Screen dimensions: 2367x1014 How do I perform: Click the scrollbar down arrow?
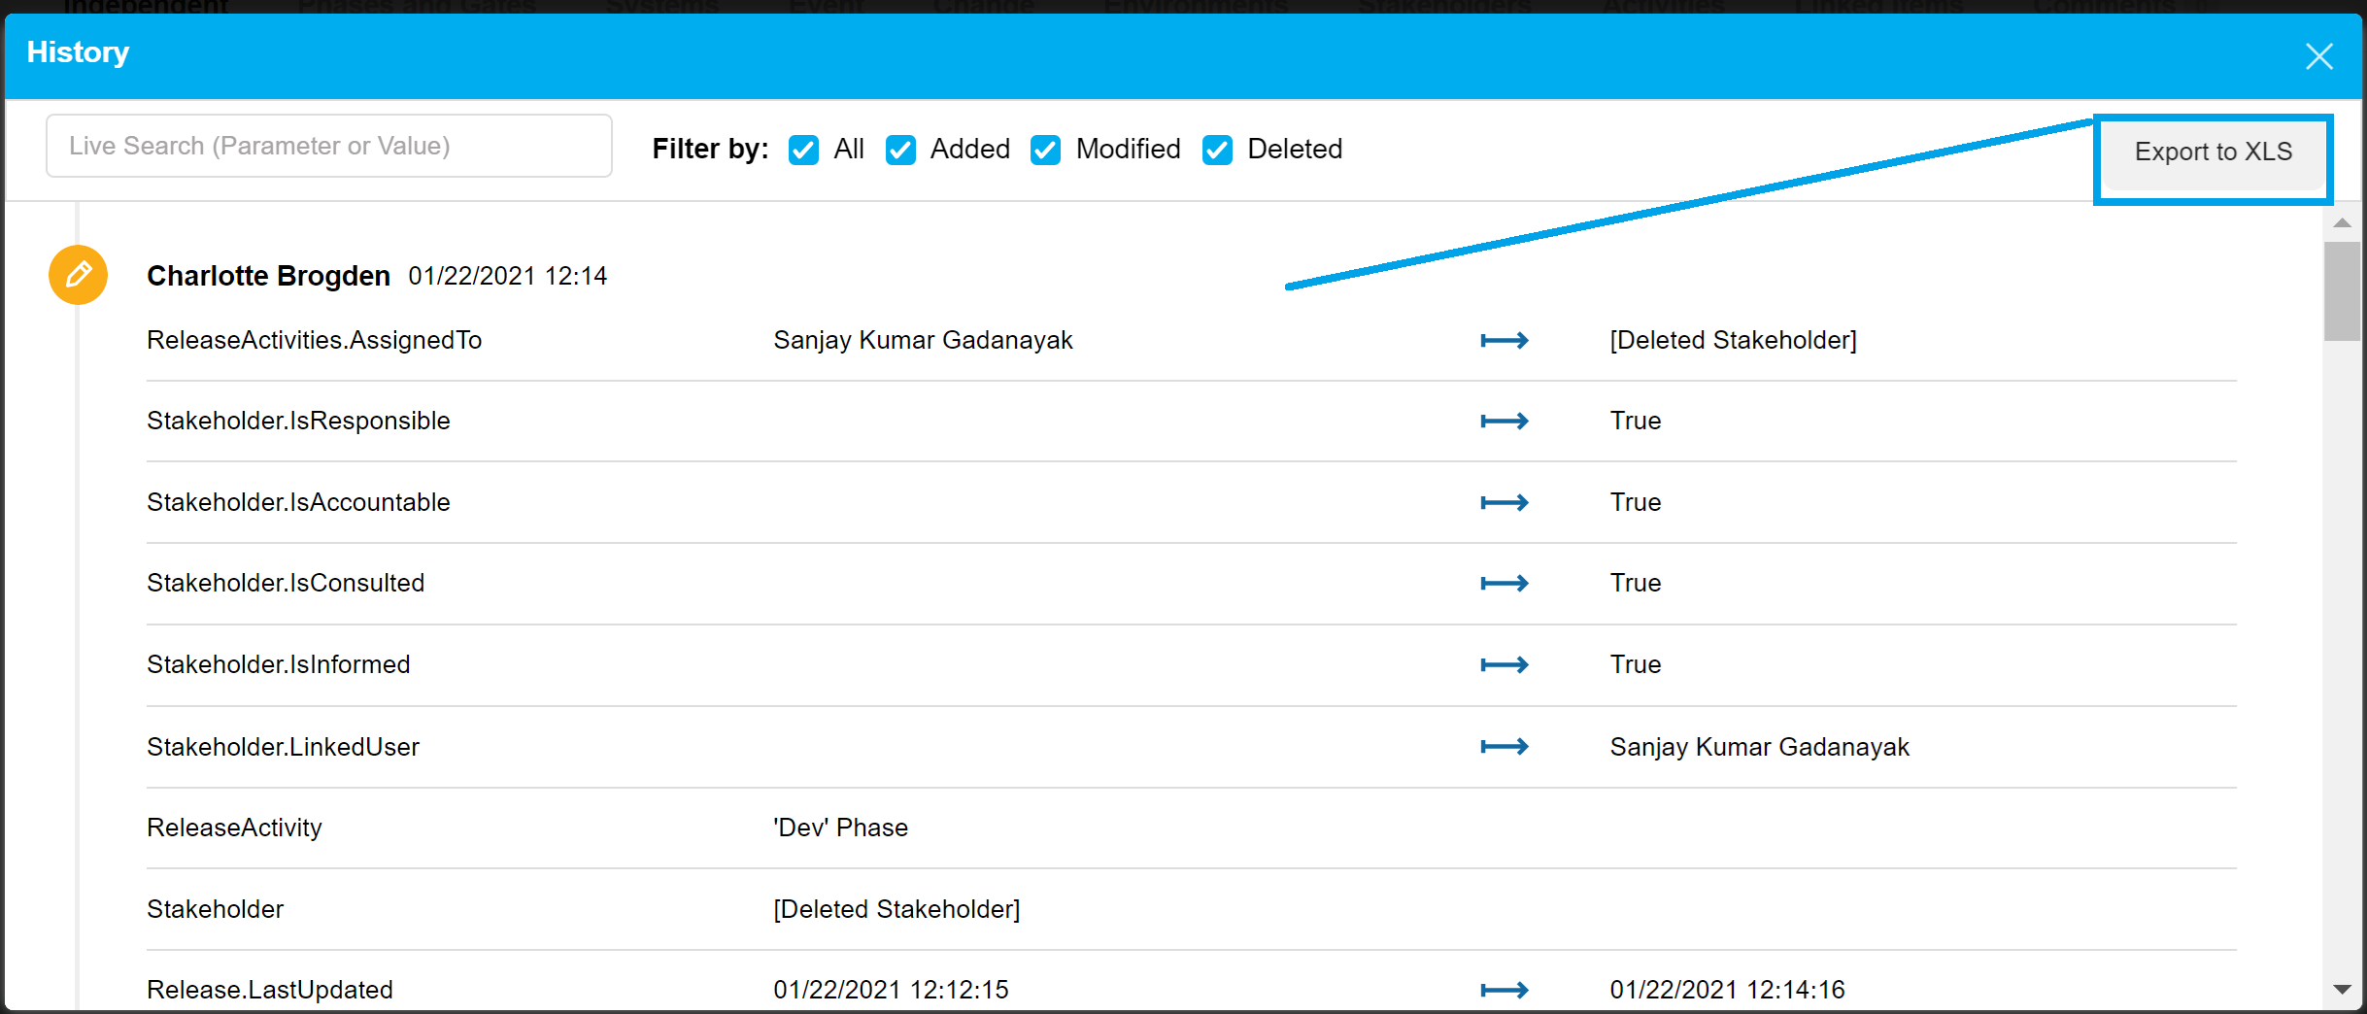[2342, 990]
